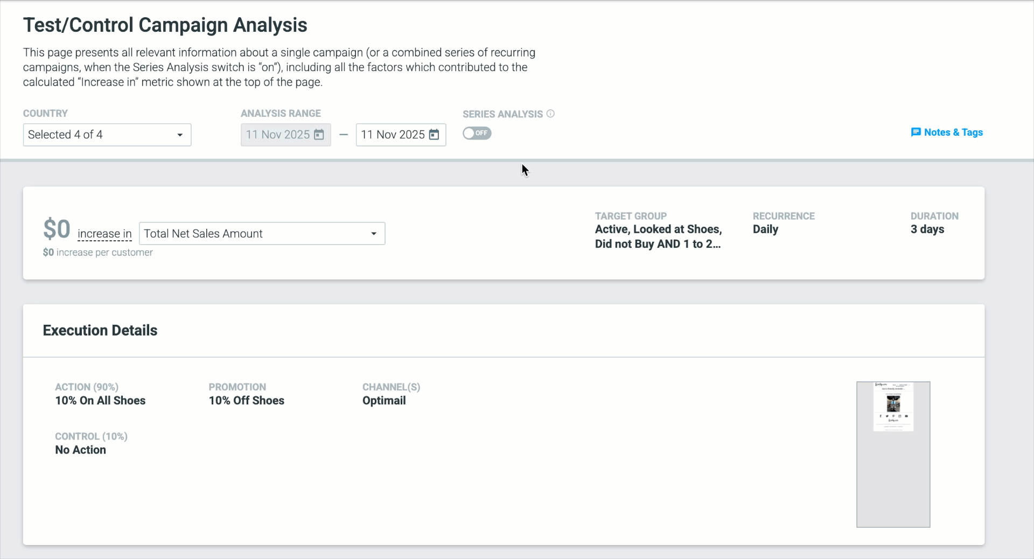Image resolution: width=1034 pixels, height=559 pixels.
Task: Click the 'Execution Details' heading
Action: tap(100, 331)
